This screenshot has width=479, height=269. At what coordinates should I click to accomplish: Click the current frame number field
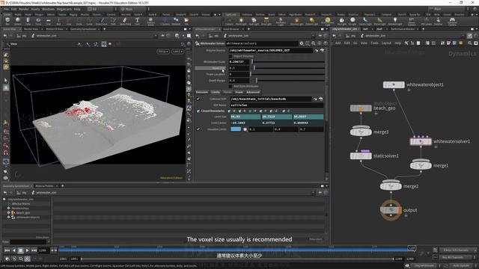[x=43, y=250]
